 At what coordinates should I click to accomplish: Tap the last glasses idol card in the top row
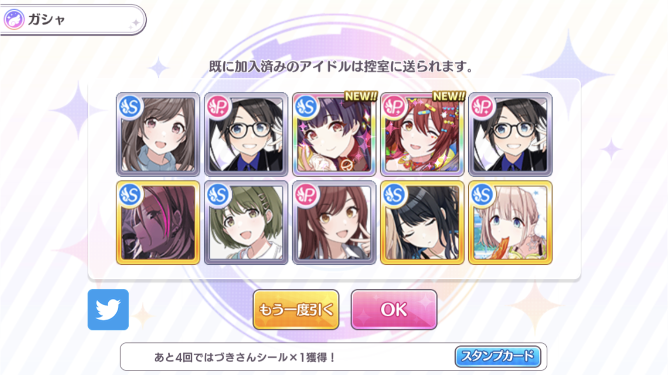[x=510, y=134]
